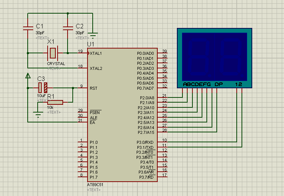
Task: Click pin number 18 at XTAL2
Action: point(80,66)
